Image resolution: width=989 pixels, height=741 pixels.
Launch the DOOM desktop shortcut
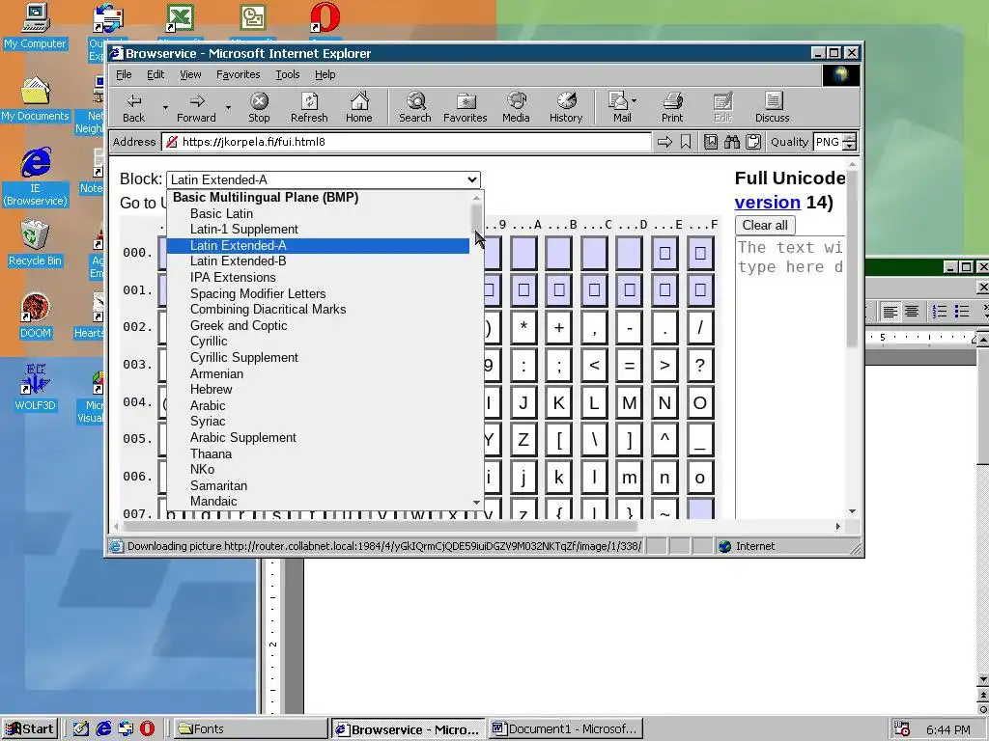tap(35, 316)
